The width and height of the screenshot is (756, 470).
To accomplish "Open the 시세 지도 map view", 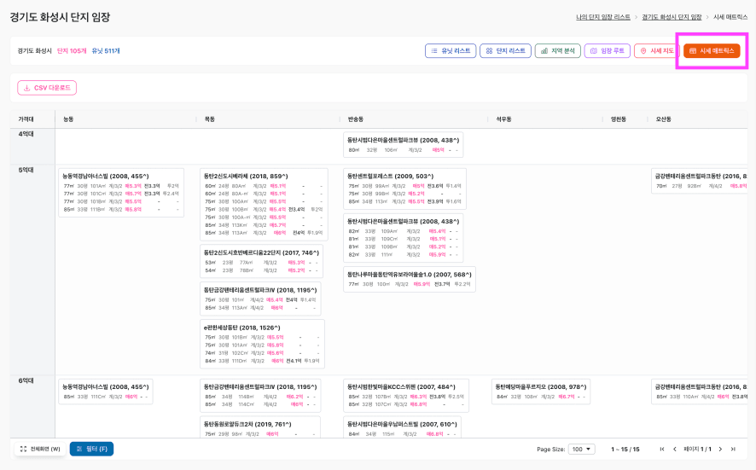I will [656, 51].
